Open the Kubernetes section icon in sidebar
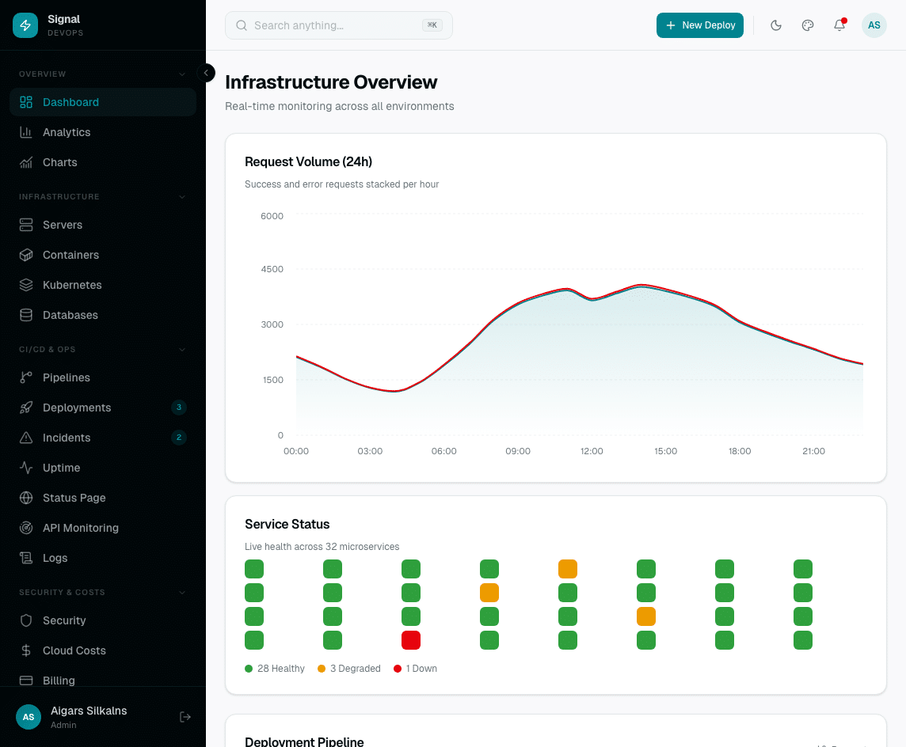 [25, 285]
